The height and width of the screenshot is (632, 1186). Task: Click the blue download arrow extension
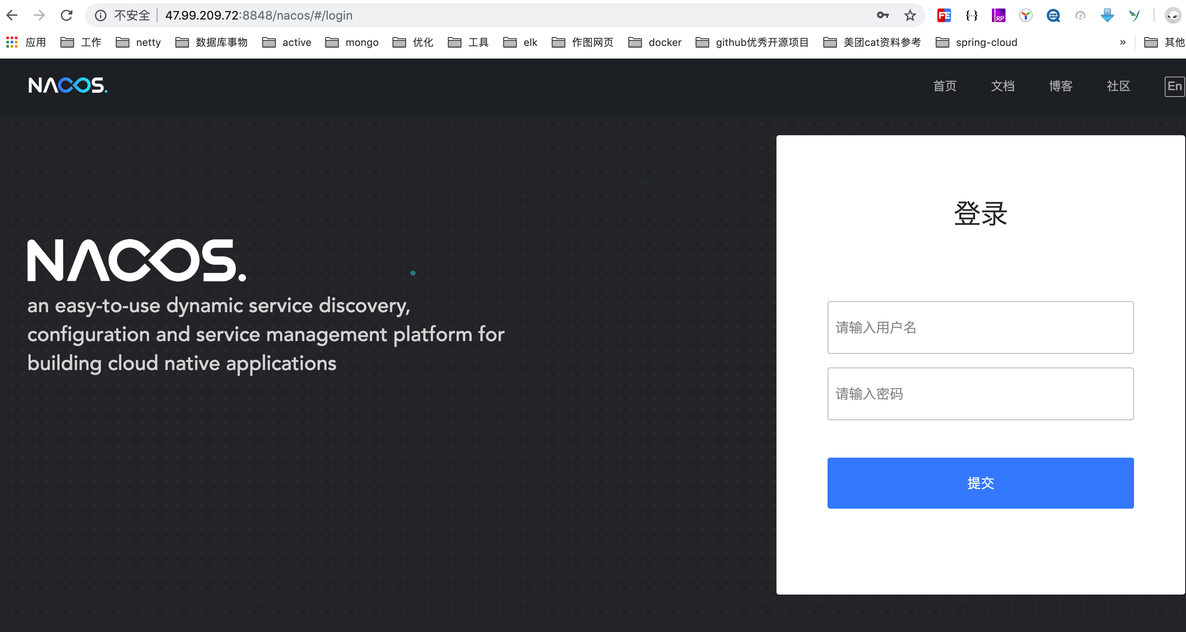pos(1107,16)
